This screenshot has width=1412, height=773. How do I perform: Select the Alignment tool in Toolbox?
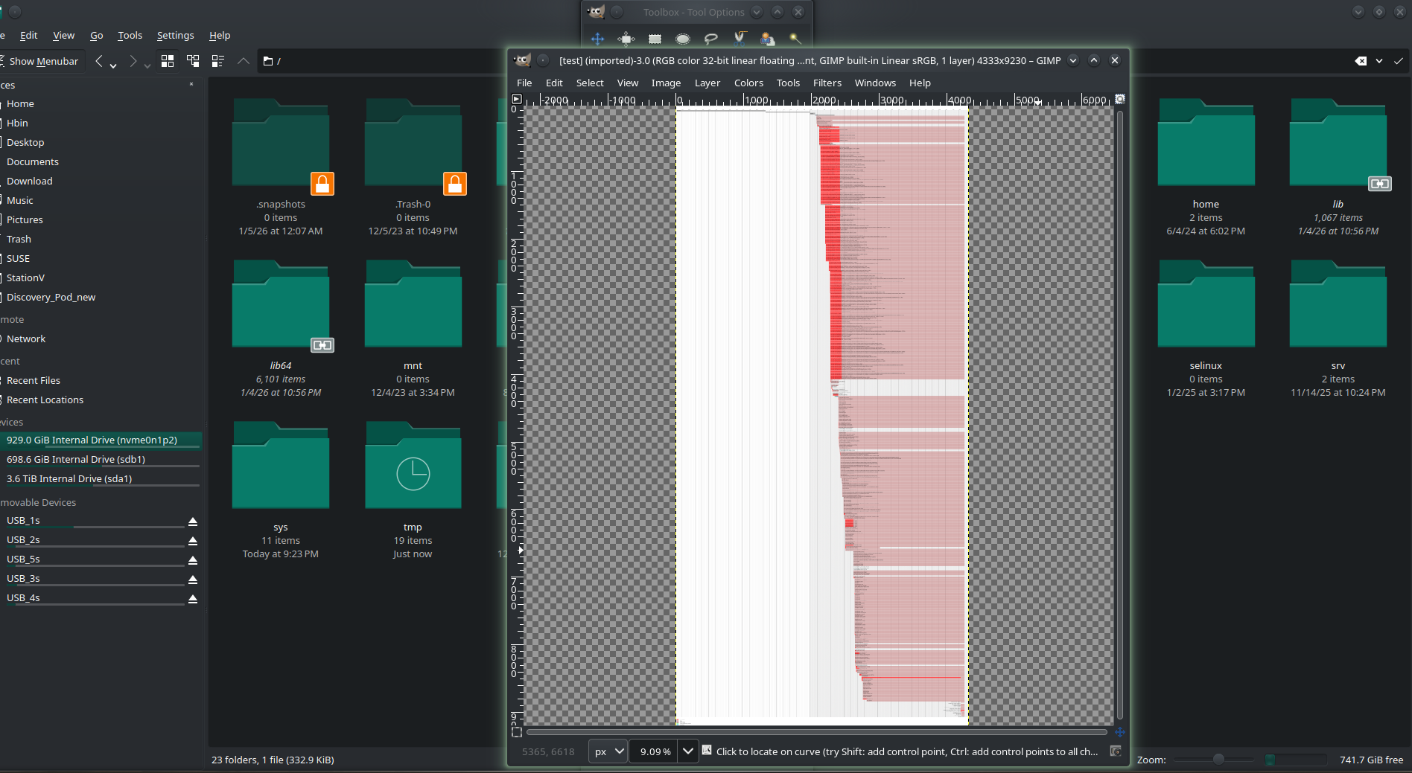point(626,39)
